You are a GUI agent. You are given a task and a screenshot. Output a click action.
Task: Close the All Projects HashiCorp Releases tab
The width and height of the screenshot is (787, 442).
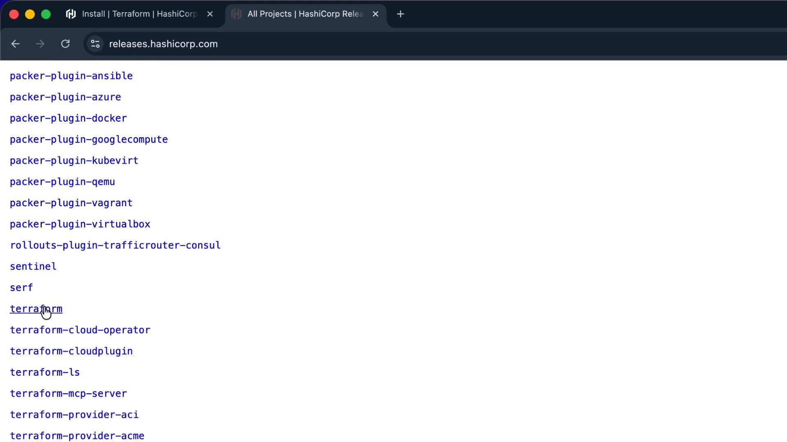click(x=375, y=14)
